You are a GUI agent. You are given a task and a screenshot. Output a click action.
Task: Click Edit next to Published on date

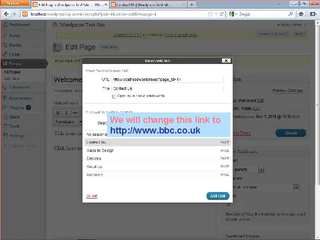coord(296,116)
